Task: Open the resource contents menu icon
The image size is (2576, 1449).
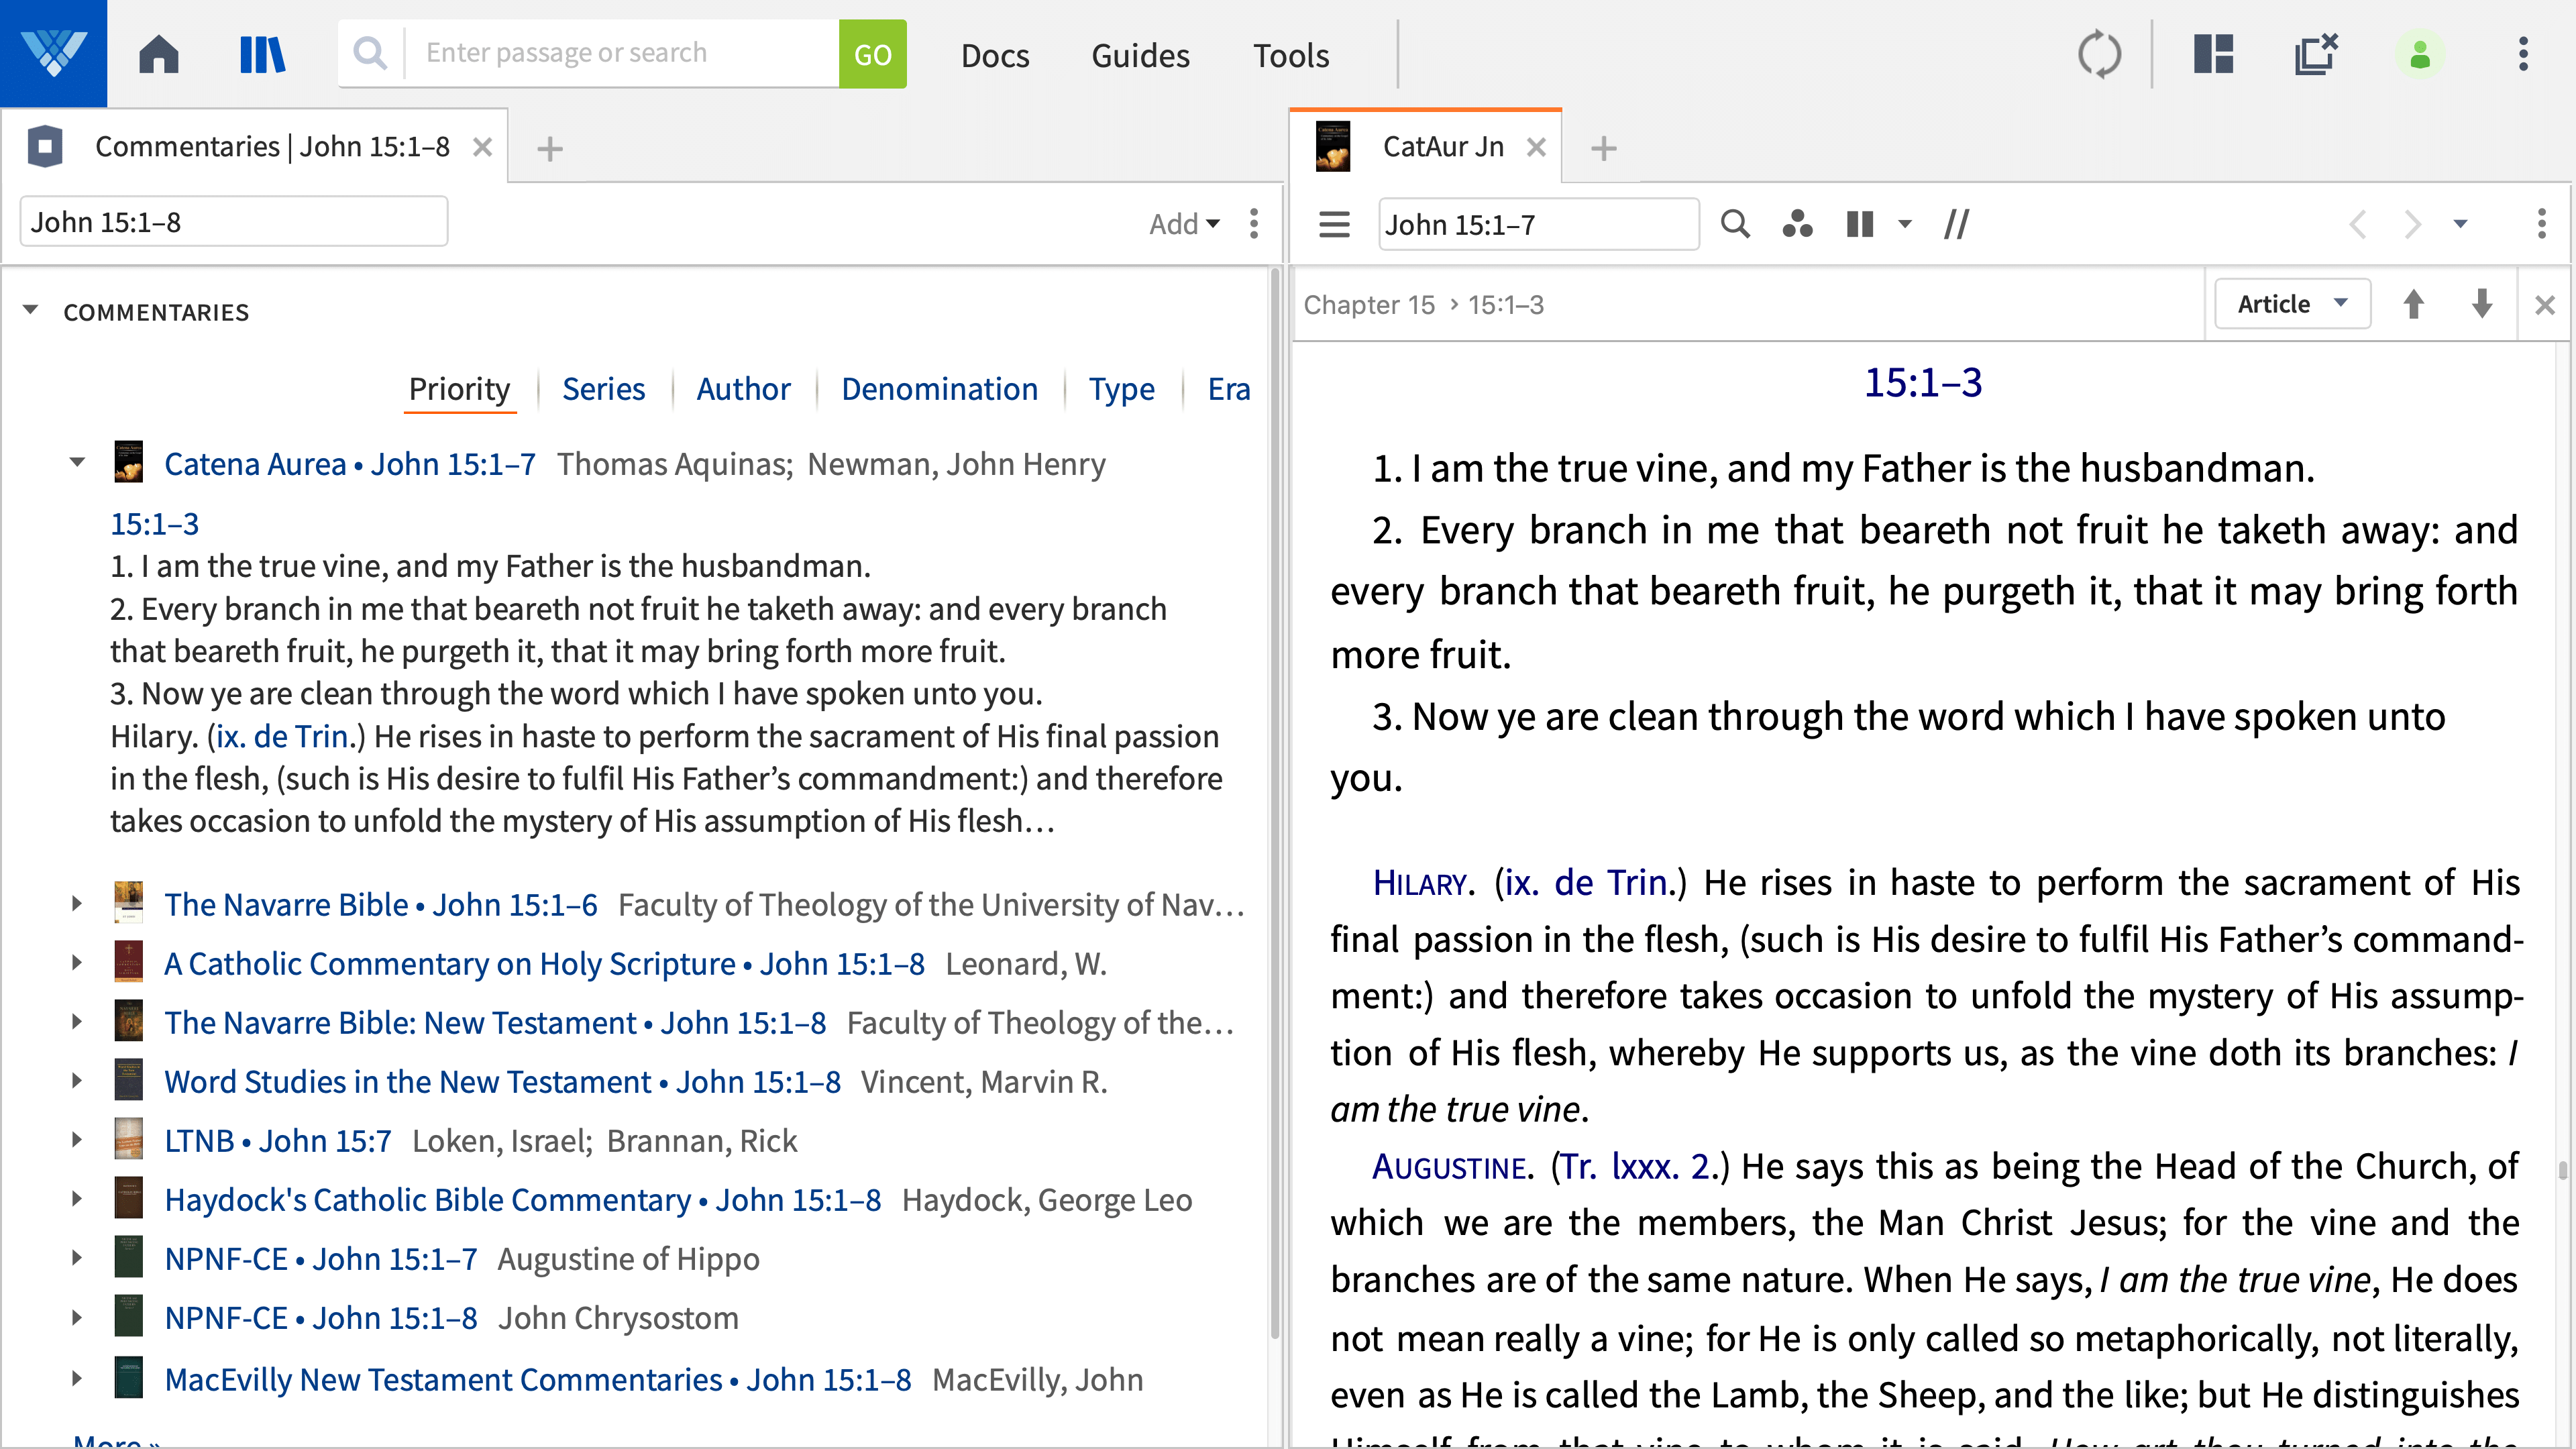Action: pos(1334,224)
